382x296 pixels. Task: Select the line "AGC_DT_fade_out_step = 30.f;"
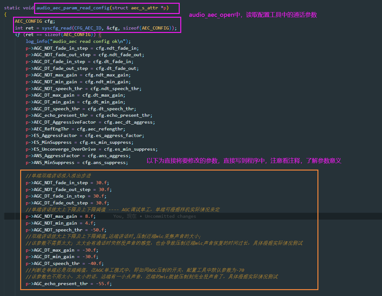tap(67, 203)
